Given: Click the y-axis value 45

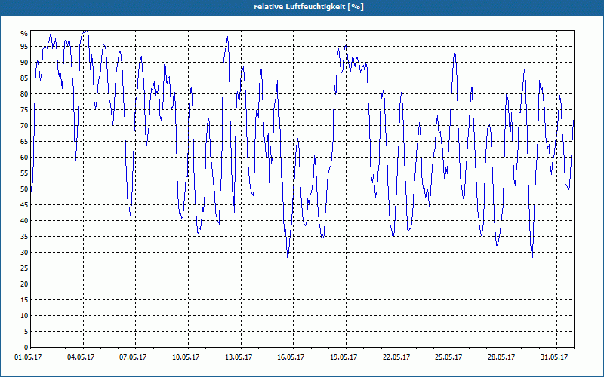Looking at the screenshot, I should (x=24, y=204).
